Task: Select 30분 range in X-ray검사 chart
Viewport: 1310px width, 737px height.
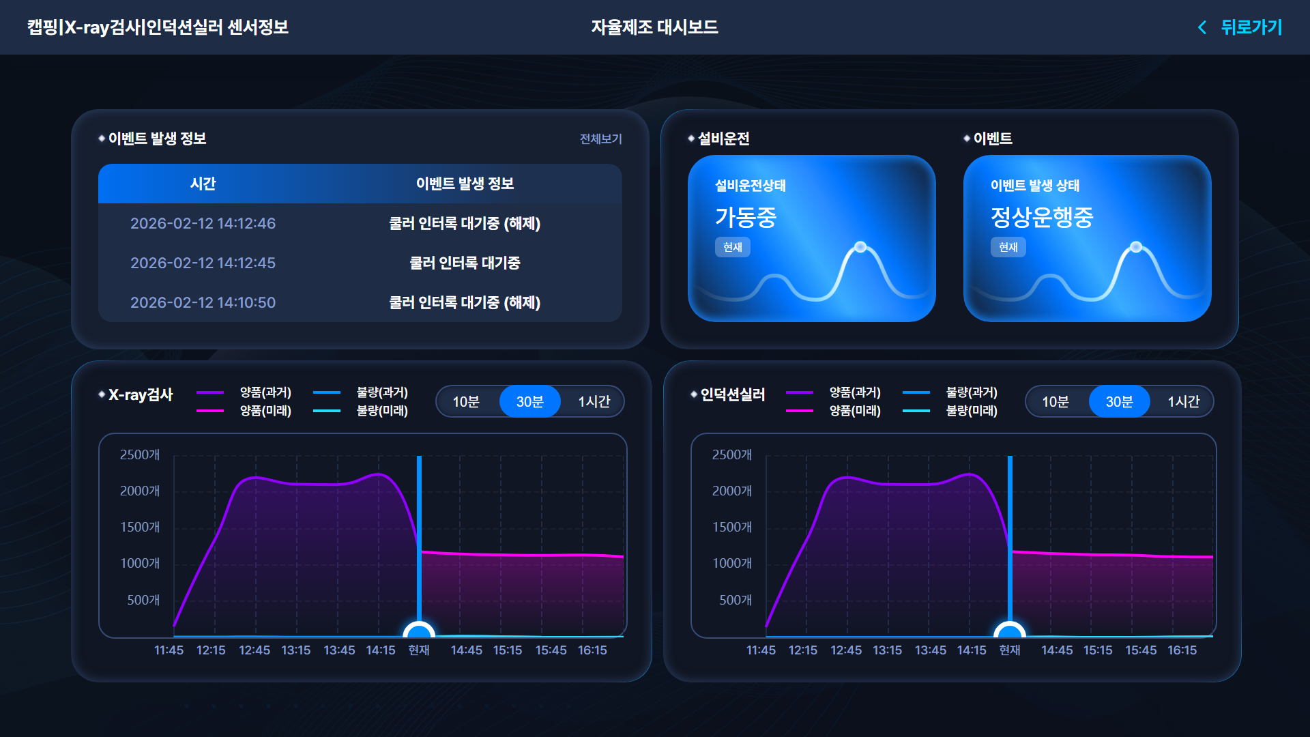Action: (529, 402)
